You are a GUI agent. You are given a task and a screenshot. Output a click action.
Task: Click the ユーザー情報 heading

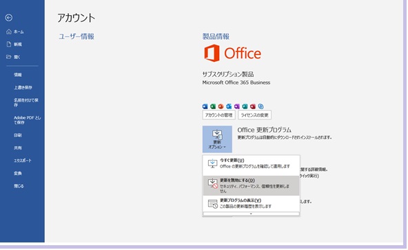click(76, 36)
